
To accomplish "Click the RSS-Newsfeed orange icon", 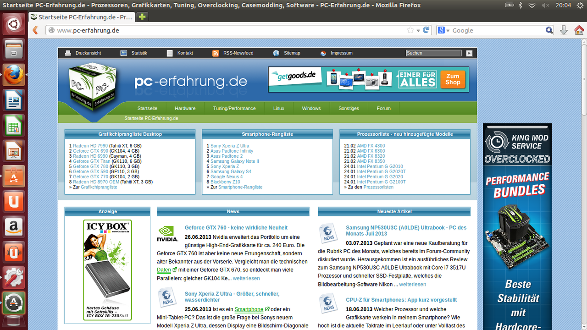I will point(216,53).
